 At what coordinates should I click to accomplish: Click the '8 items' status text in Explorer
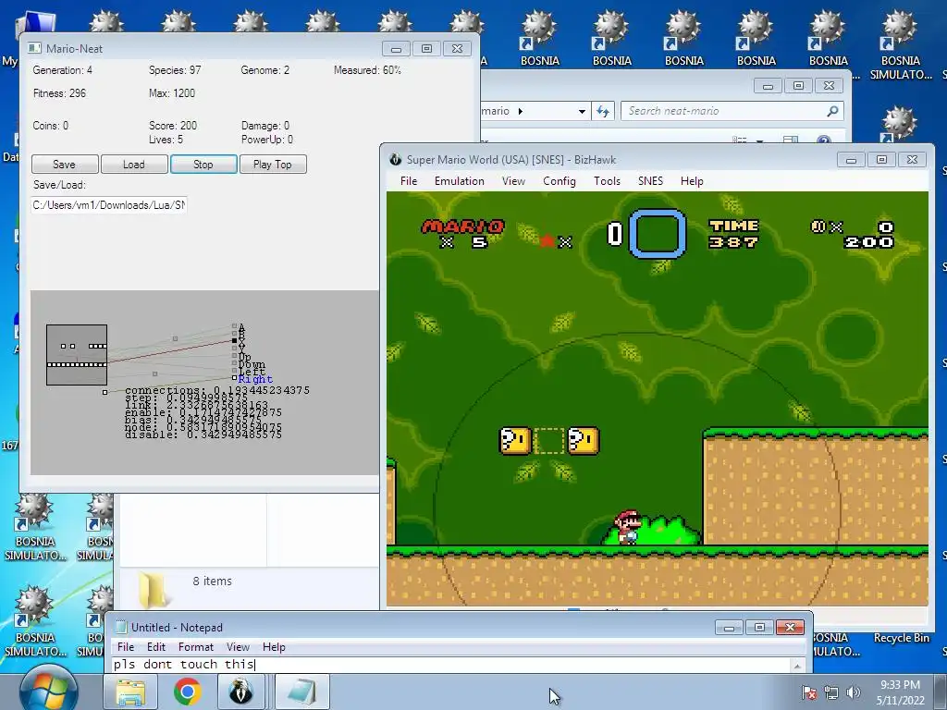[212, 581]
